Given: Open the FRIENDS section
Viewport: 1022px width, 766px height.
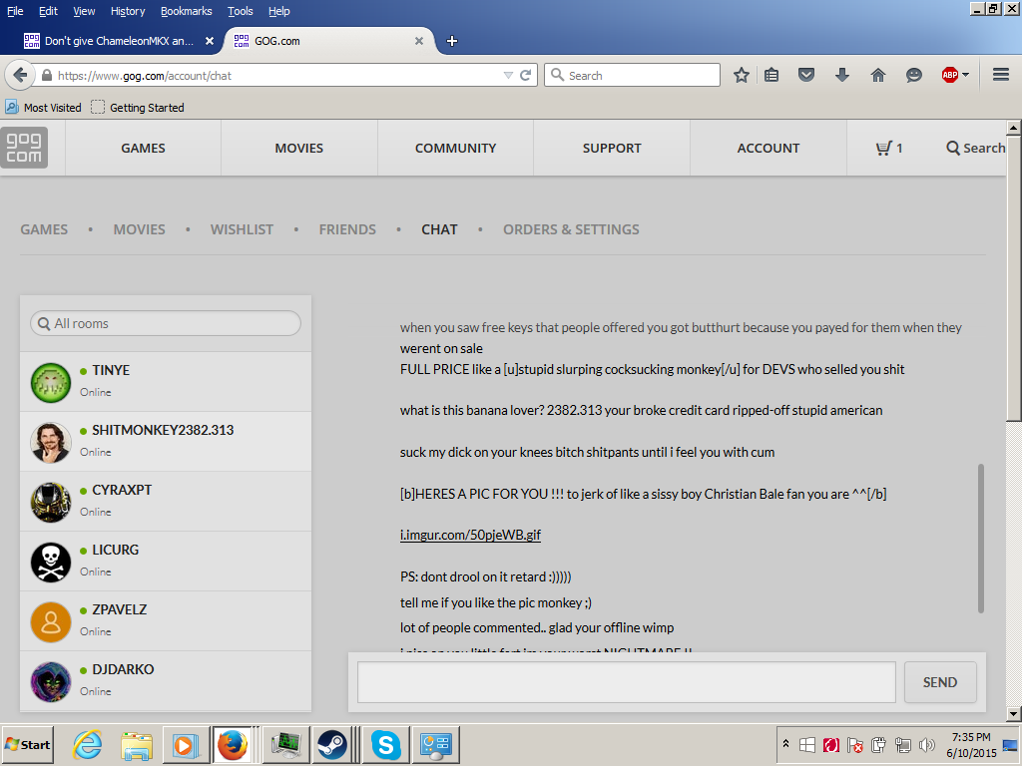Looking at the screenshot, I should pos(347,229).
